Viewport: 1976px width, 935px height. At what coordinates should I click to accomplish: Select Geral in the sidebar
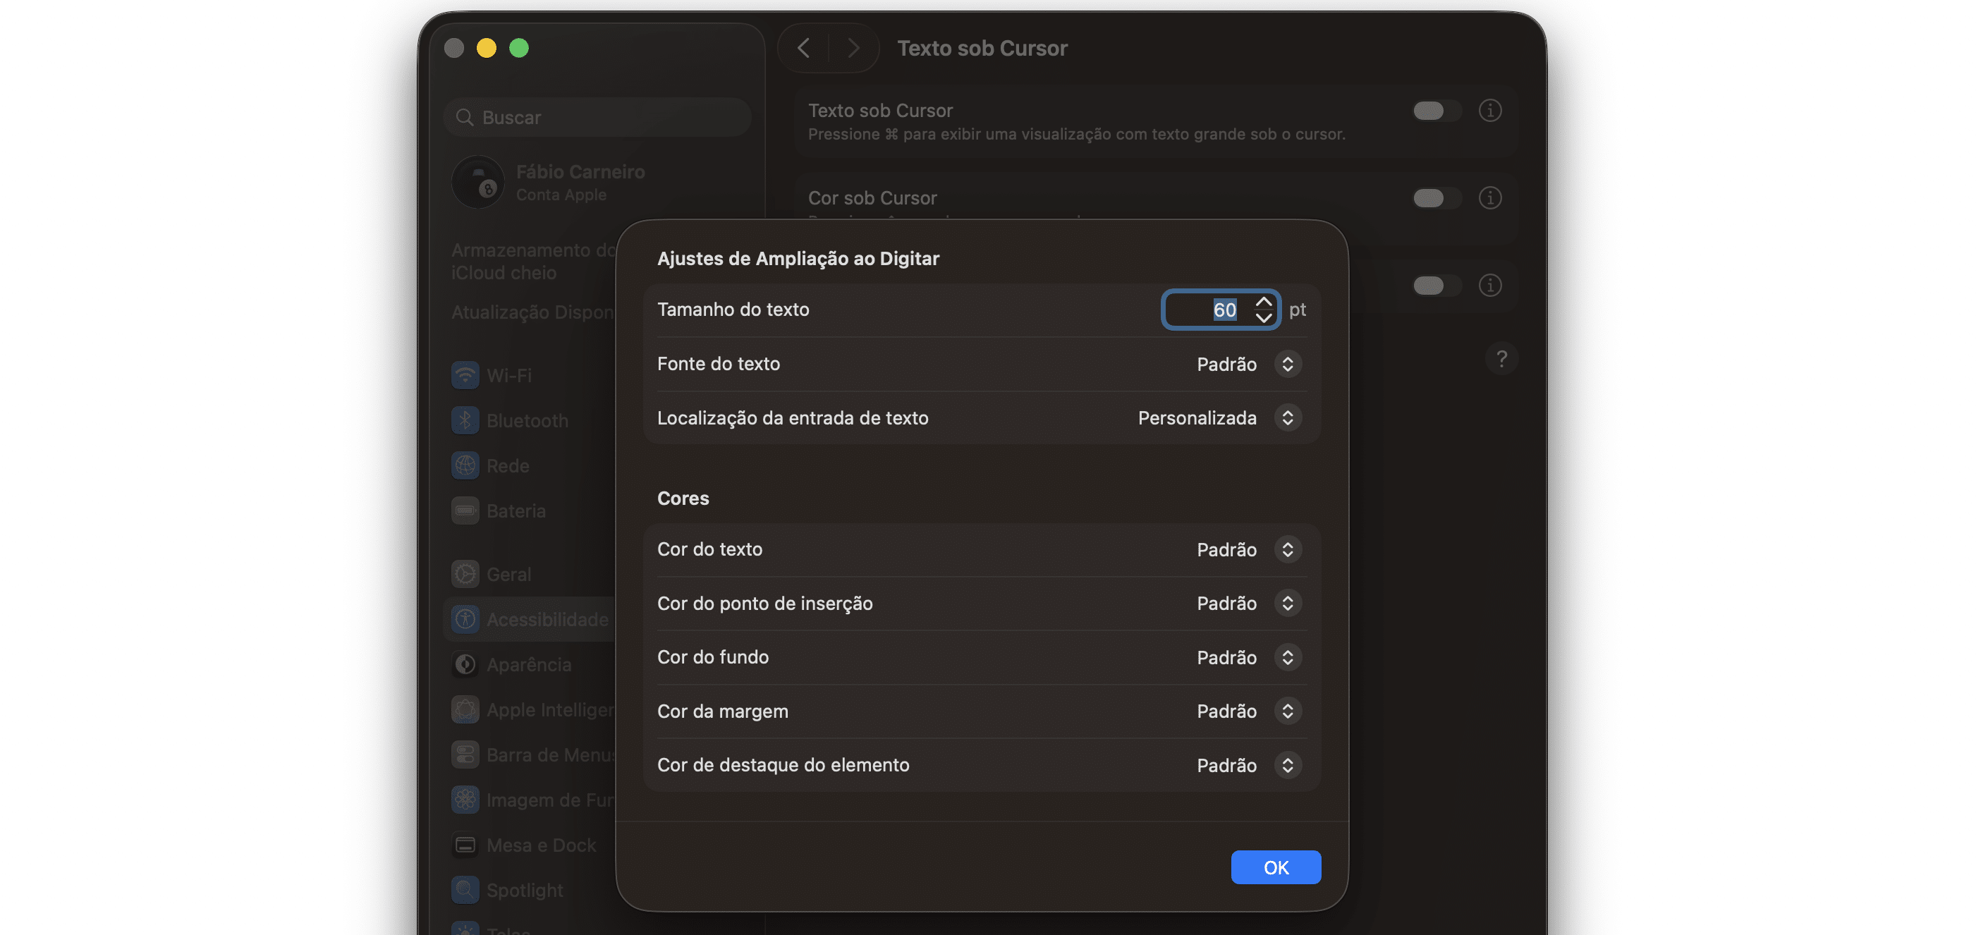click(508, 574)
